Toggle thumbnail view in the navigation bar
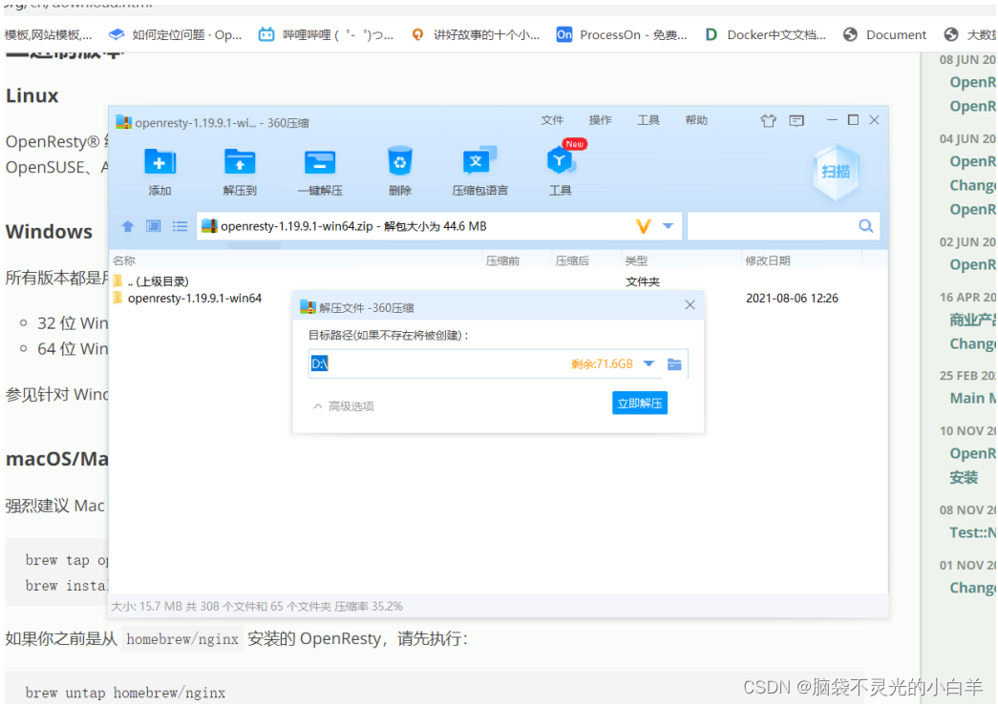 coord(154,226)
